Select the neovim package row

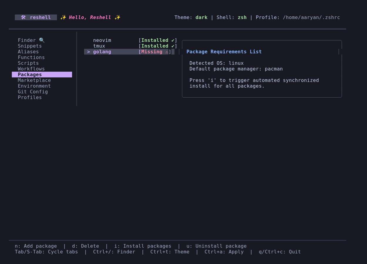pos(131,40)
